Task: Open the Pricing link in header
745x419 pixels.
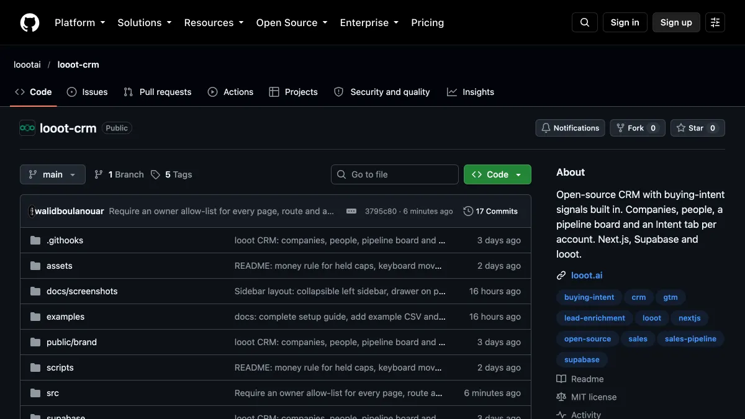Action: pos(428,22)
